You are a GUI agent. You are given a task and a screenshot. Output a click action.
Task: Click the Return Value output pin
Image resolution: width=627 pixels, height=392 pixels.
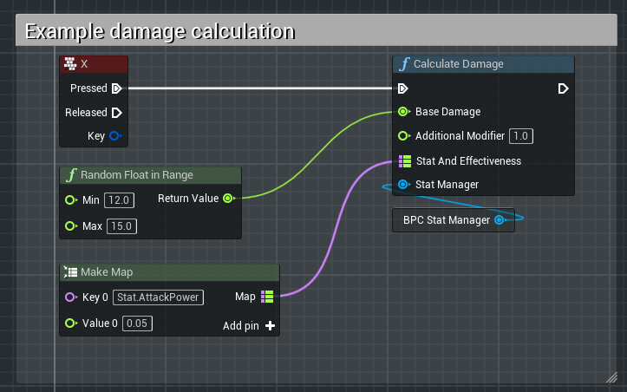[x=228, y=199]
